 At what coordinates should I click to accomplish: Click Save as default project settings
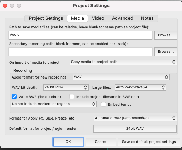coord(149,142)
